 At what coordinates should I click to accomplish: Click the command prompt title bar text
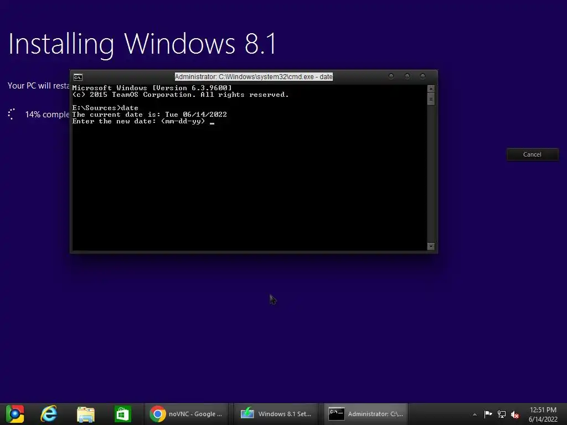254,76
